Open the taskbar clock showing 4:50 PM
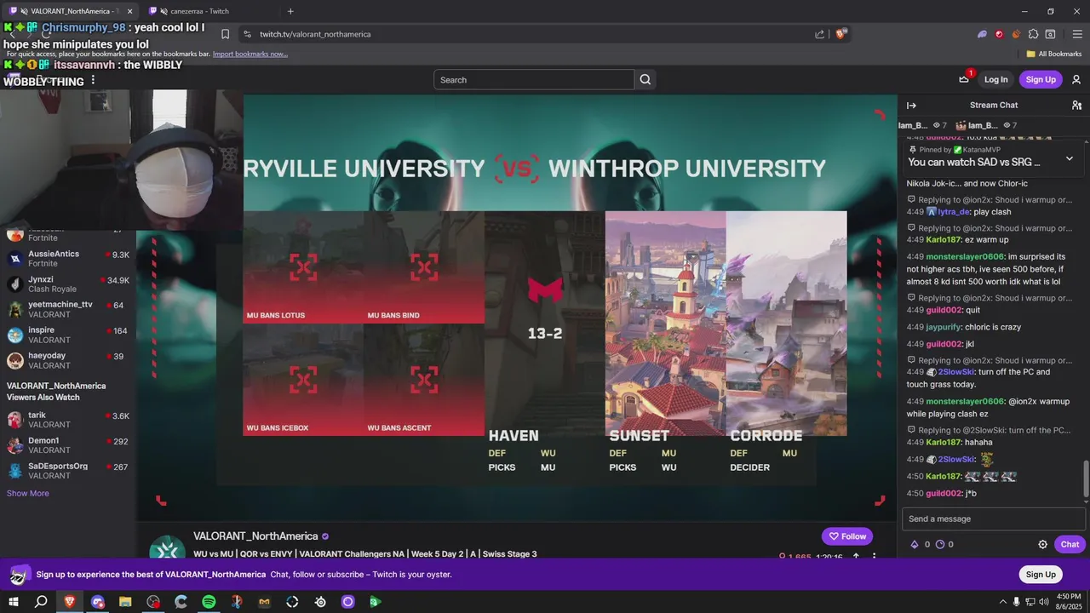Screen dimensions: 1090x613 [1068, 602]
